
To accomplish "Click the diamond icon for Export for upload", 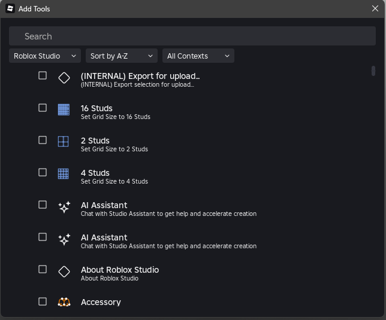I will coord(64,78).
